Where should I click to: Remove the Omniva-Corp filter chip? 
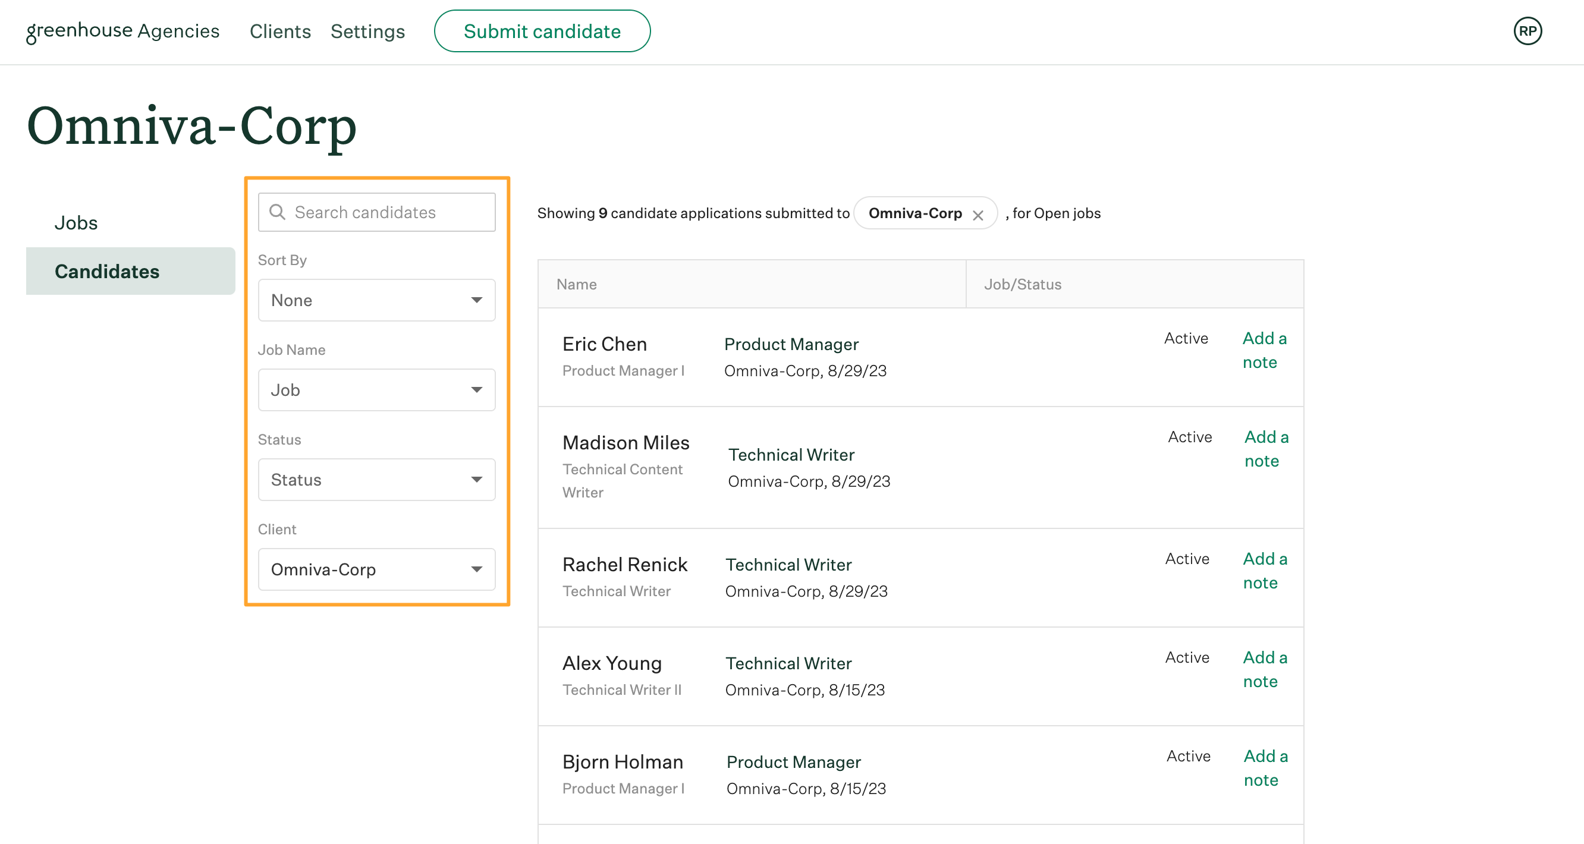[x=978, y=215]
